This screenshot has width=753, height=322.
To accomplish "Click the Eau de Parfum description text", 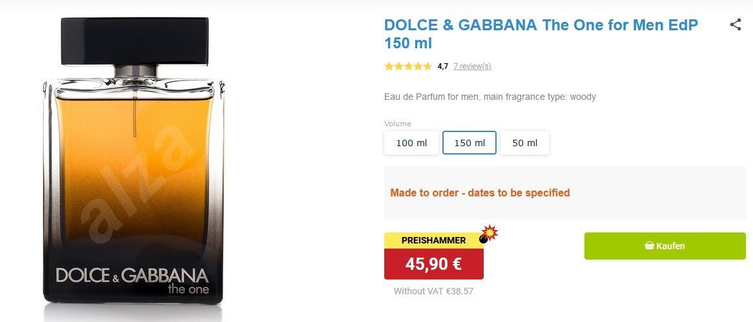I will pyautogui.click(x=490, y=97).
